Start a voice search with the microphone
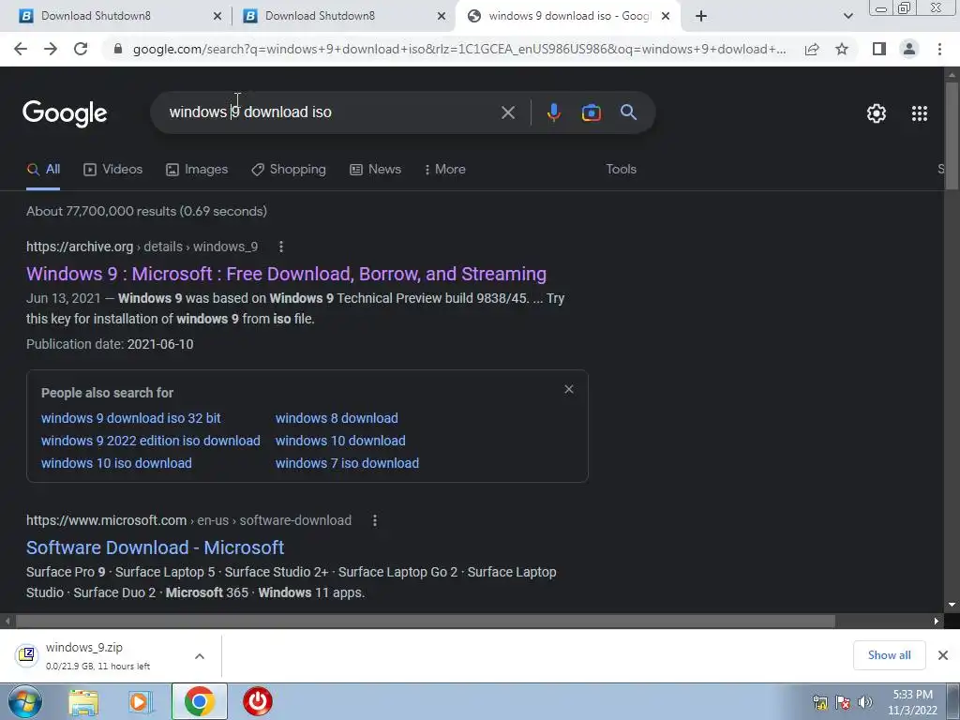 [553, 112]
